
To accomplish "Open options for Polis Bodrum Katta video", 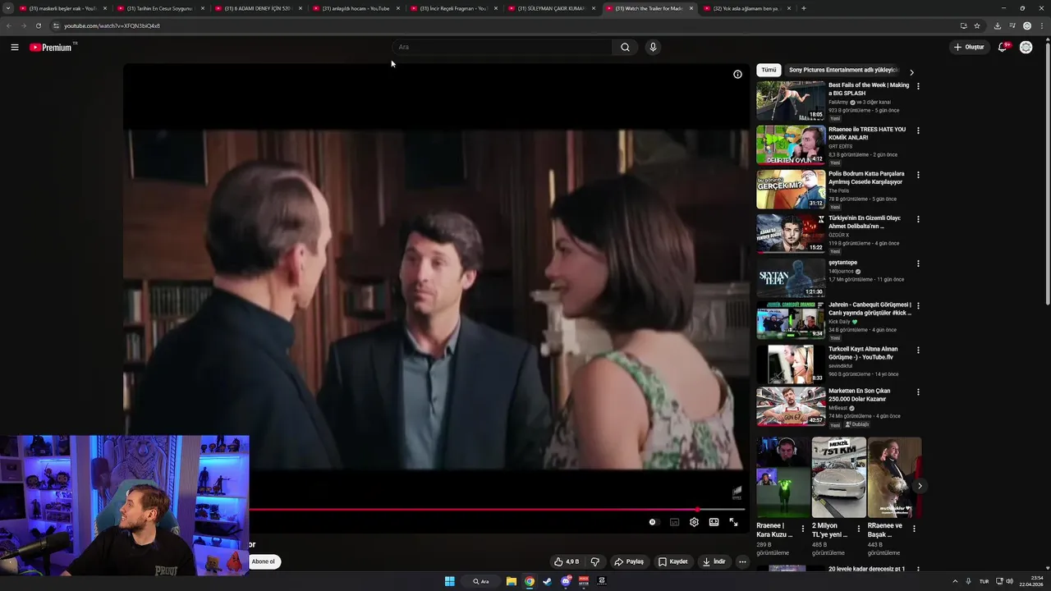I will pos(918,175).
